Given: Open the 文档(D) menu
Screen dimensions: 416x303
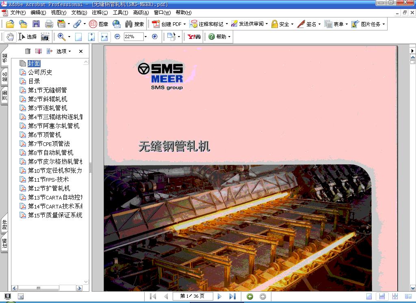Looking at the screenshot, I should tap(79, 13).
